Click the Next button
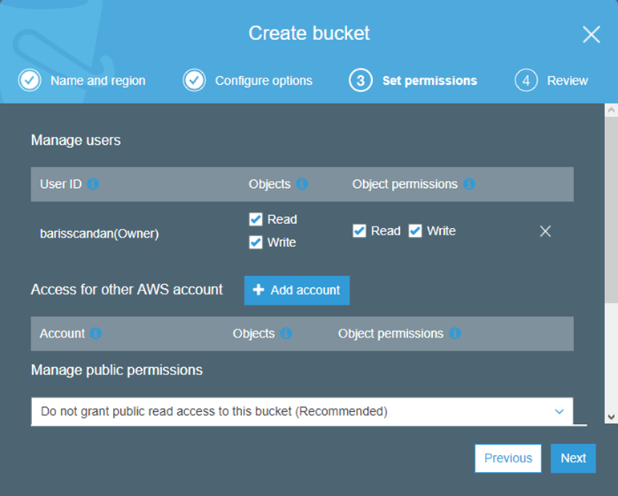The image size is (618, 496). point(573,458)
